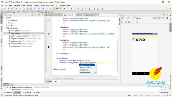Open the VCS menu
Viewport: 172px width, 97px height.
(57, 5)
